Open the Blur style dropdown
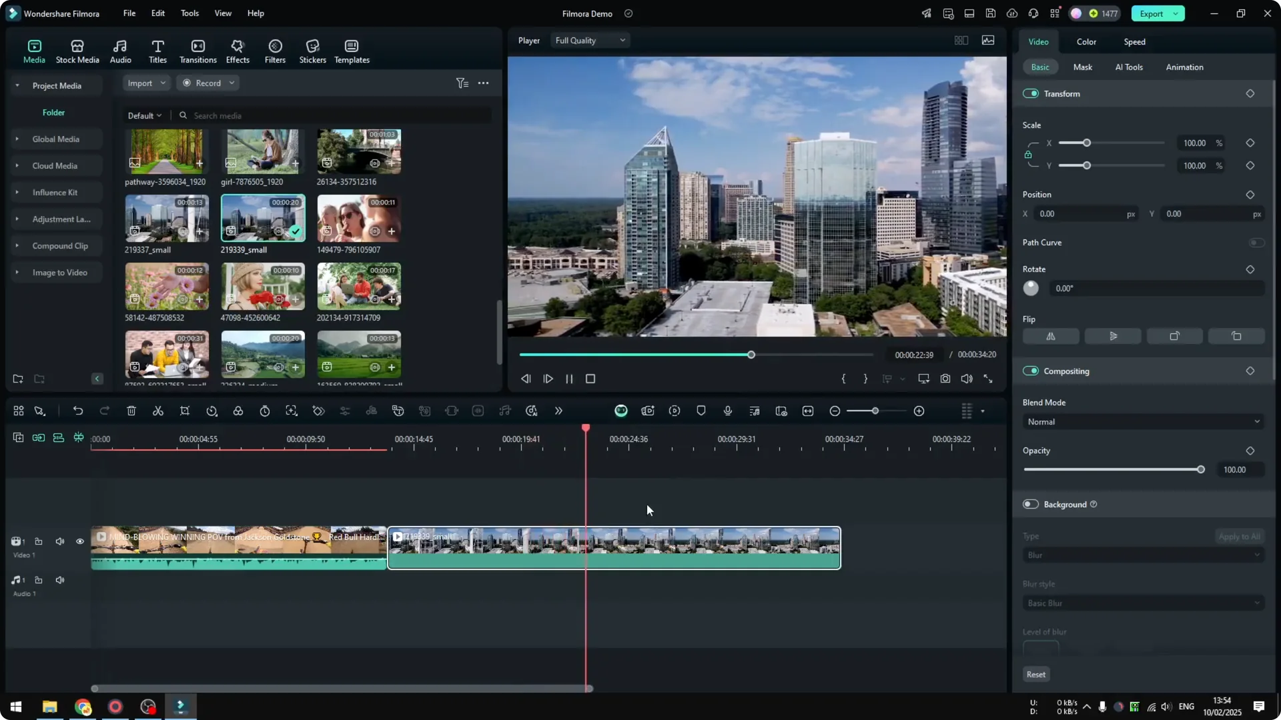Image resolution: width=1281 pixels, height=720 pixels. pyautogui.click(x=1142, y=603)
